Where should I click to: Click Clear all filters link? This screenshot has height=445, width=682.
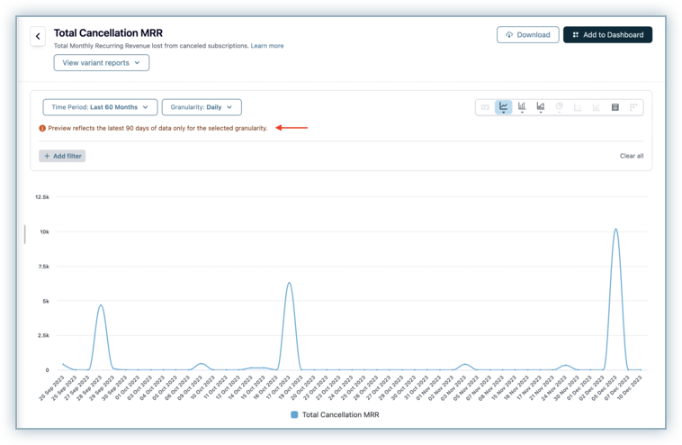point(632,156)
